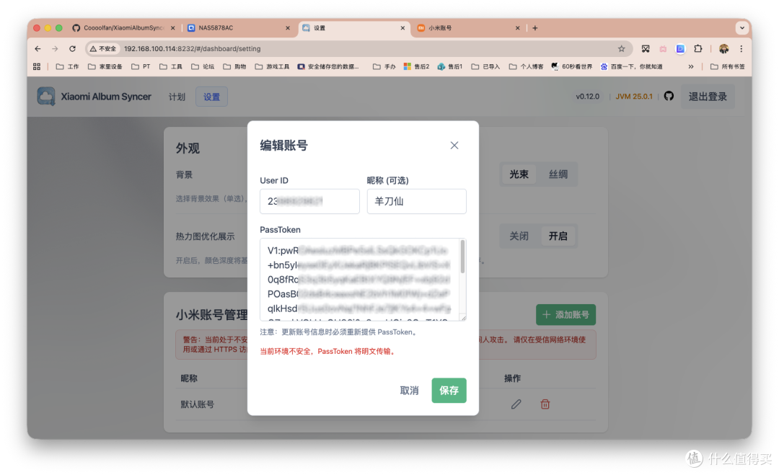The width and height of the screenshot is (779, 475).
Task: Open the 百度一下 bookmark
Action: tap(632, 66)
